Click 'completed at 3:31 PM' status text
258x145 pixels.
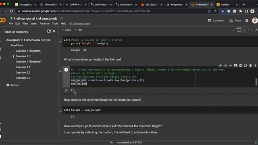click(129, 143)
